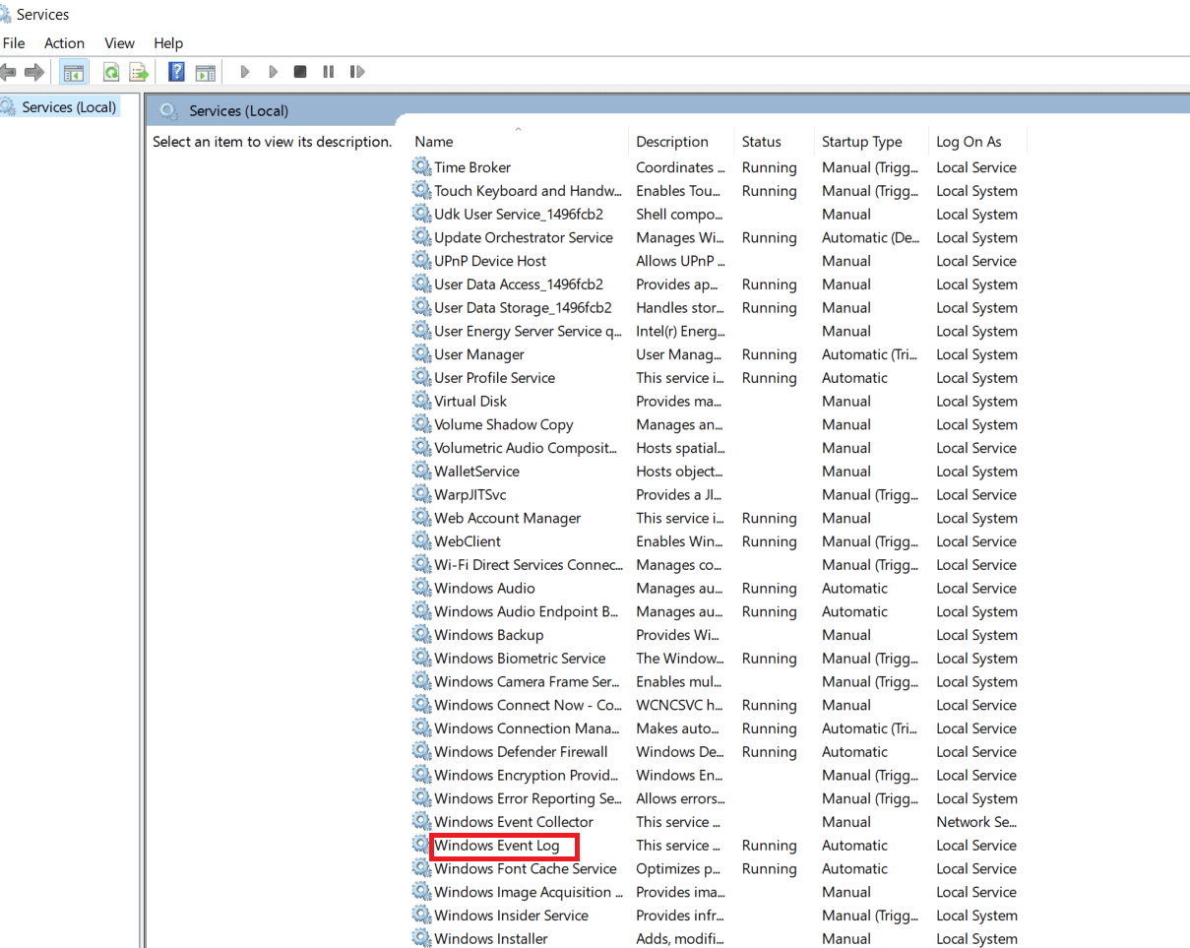Image resolution: width=1190 pixels, height=948 pixels.
Task: Click the gear icon beside WarpJITSvc
Action: tap(421, 495)
